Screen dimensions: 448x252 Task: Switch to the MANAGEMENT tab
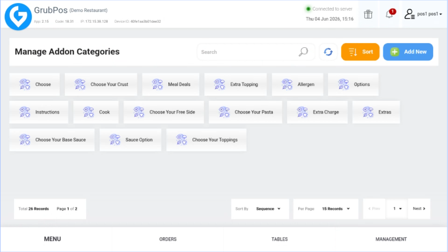[391, 239]
